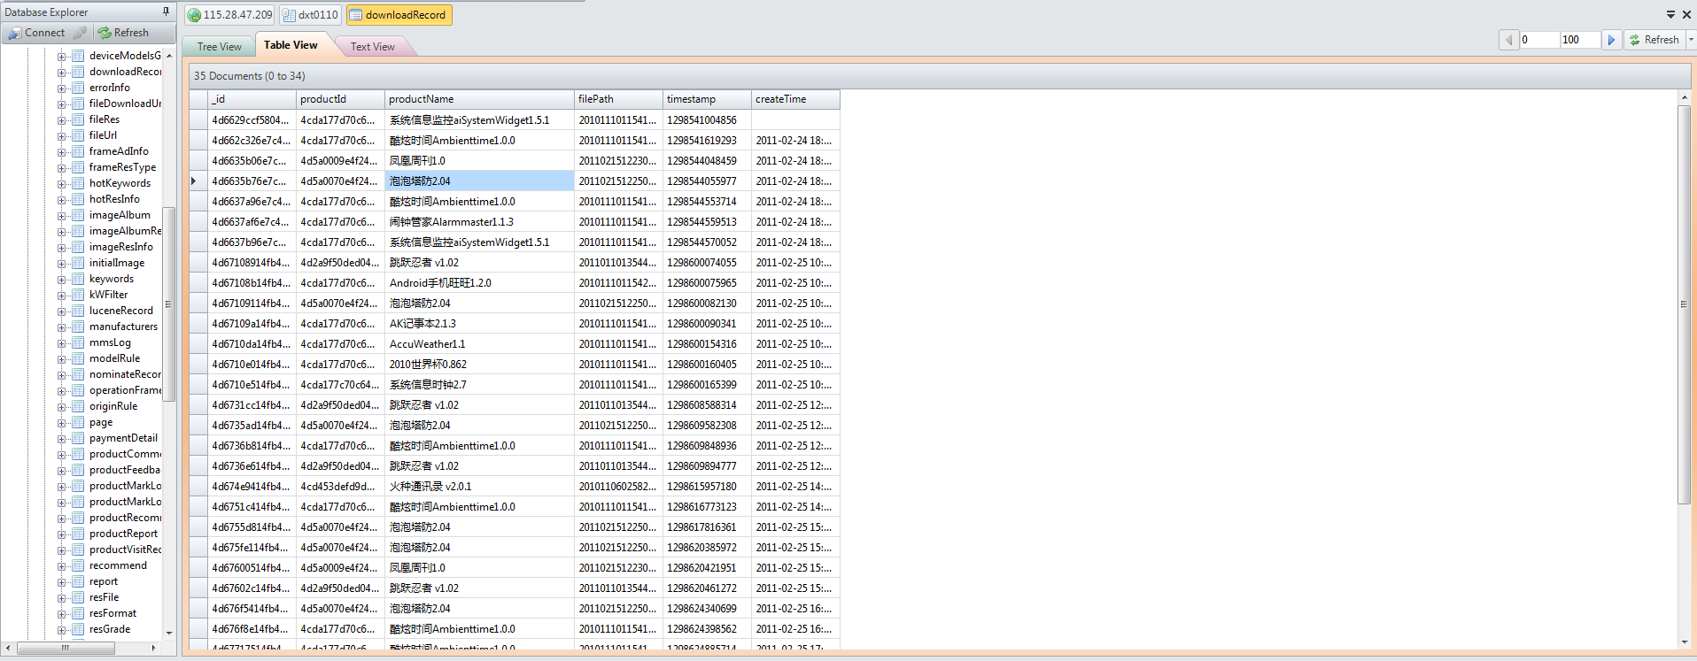The width and height of the screenshot is (1697, 661).
Task: Go to next page of documents
Action: (1612, 40)
